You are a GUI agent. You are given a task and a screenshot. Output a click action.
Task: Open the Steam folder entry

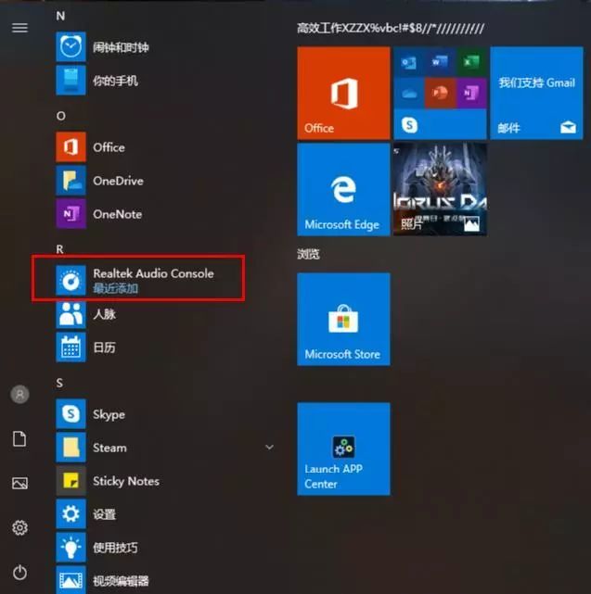pyautogui.click(x=163, y=448)
